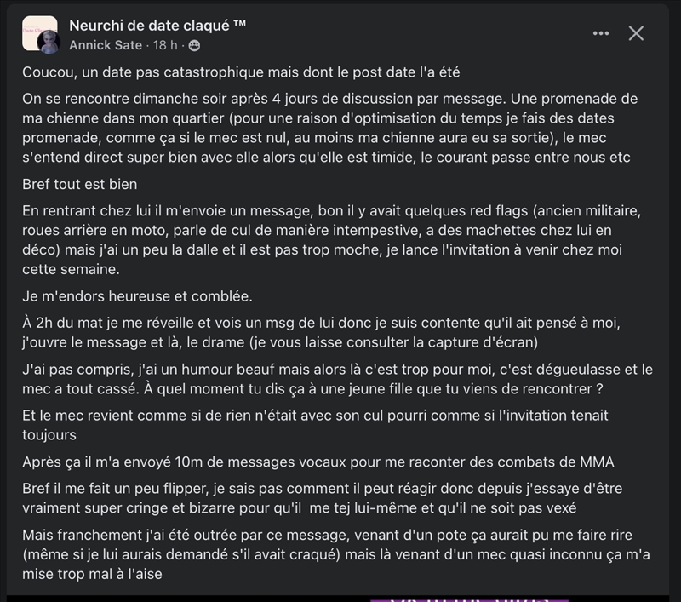Open the Neurchi de date claqué group link
The image size is (681, 602).
tap(157, 26)
